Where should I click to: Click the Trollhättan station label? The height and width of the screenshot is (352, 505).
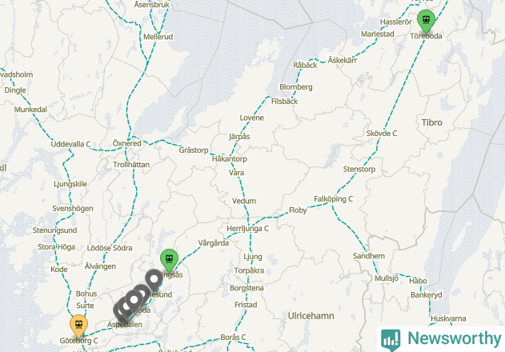(x=131, y=165)
